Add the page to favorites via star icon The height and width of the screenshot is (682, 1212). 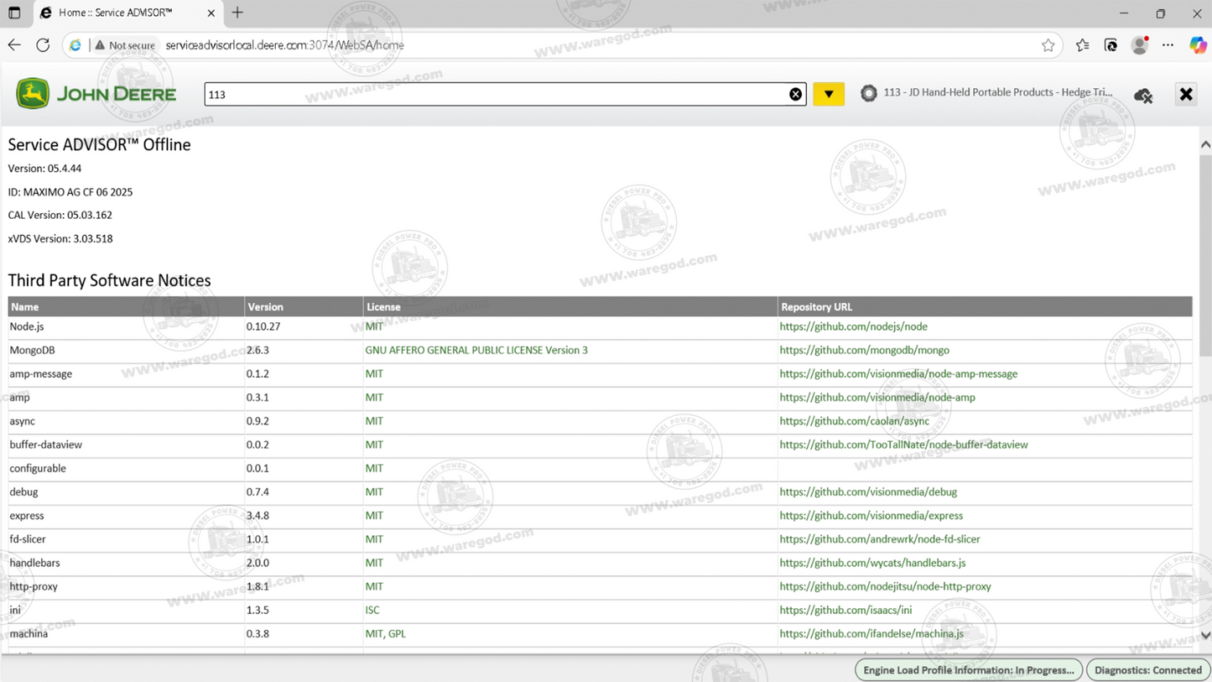pos(1048,45)
